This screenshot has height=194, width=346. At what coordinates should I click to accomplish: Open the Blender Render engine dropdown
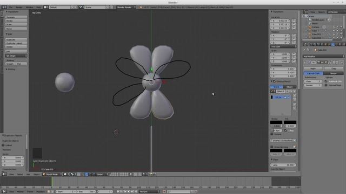126,7
